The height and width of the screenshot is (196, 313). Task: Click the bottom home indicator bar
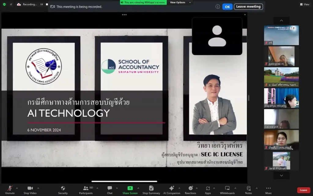coord(124,181)
